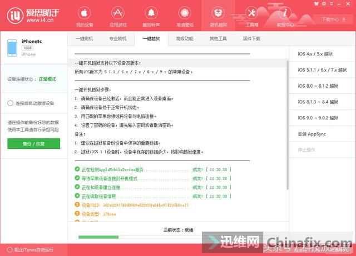Image resolution: width=356 pixels, height=256 pixels.
Task: Click the 正在和设备建立连接 log row
Action: [x=153, y=187]
